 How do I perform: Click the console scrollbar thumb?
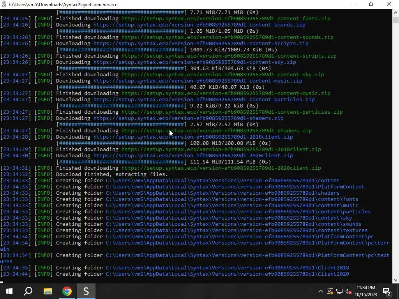click(396, 20)
